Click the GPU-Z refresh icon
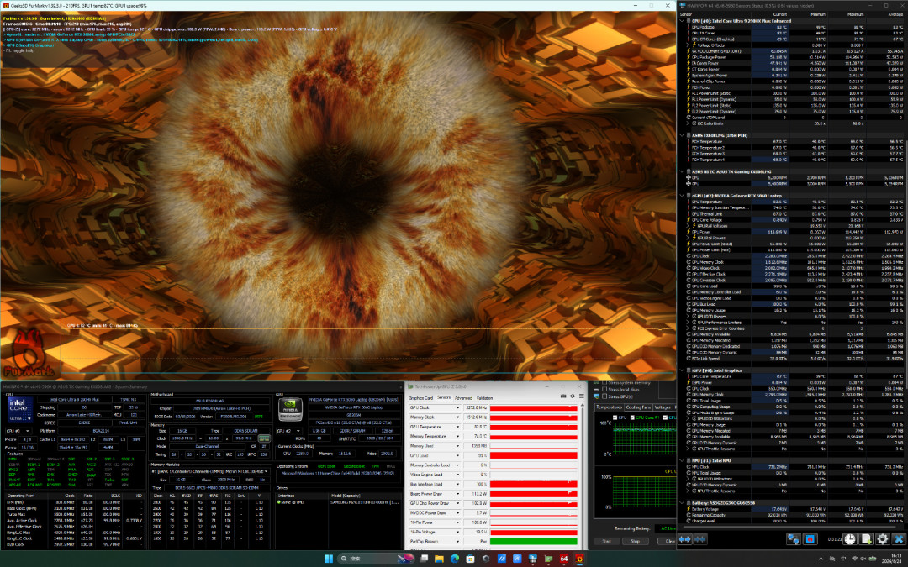908x567 pixels. (x=573, y=396)
